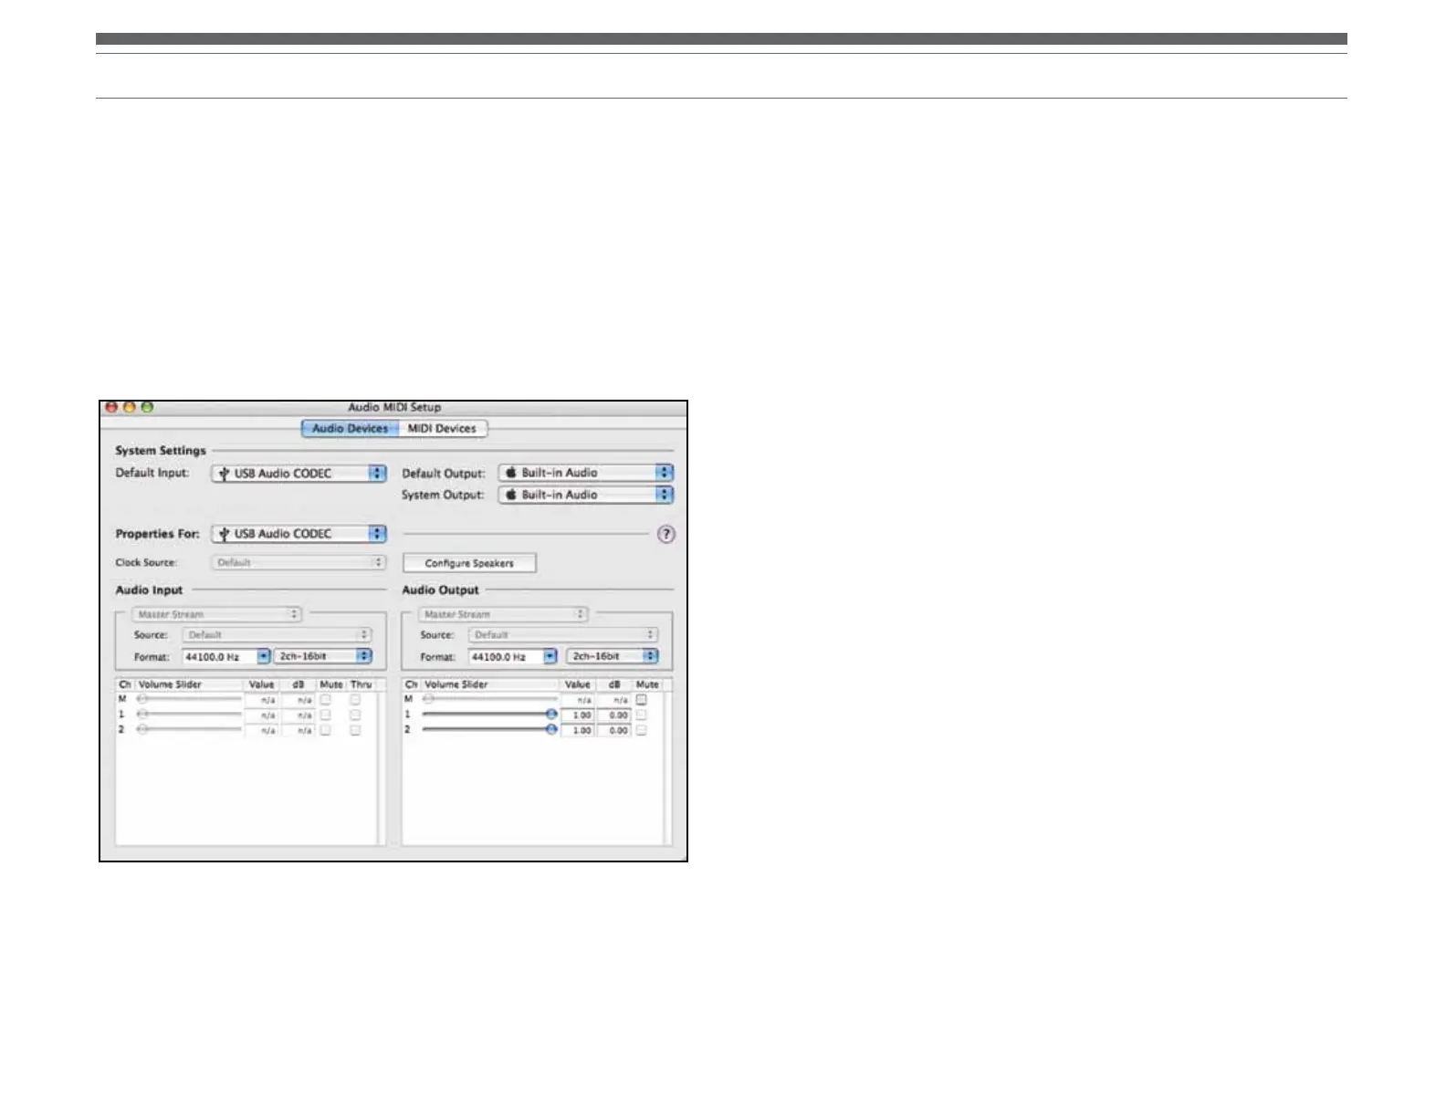Open the Default Output device dropdown
Viewport: 1446px width, 1117px height.
tap(586, 473)
